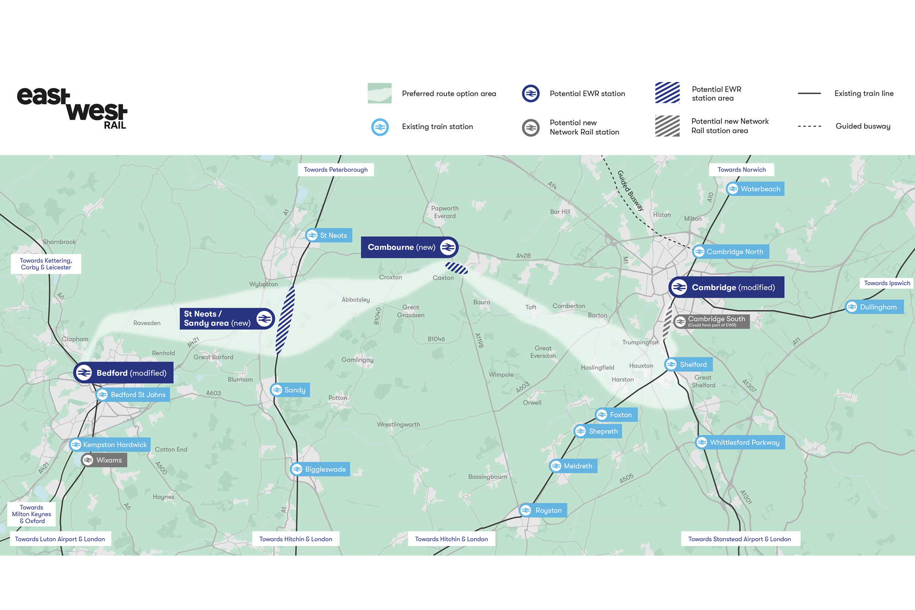
Task: Click the Preferred route option area color swatch
Action: tap(379, 93)
